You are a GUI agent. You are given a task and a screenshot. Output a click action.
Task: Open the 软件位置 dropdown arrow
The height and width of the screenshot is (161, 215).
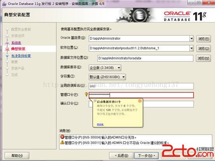click(192, 48)
